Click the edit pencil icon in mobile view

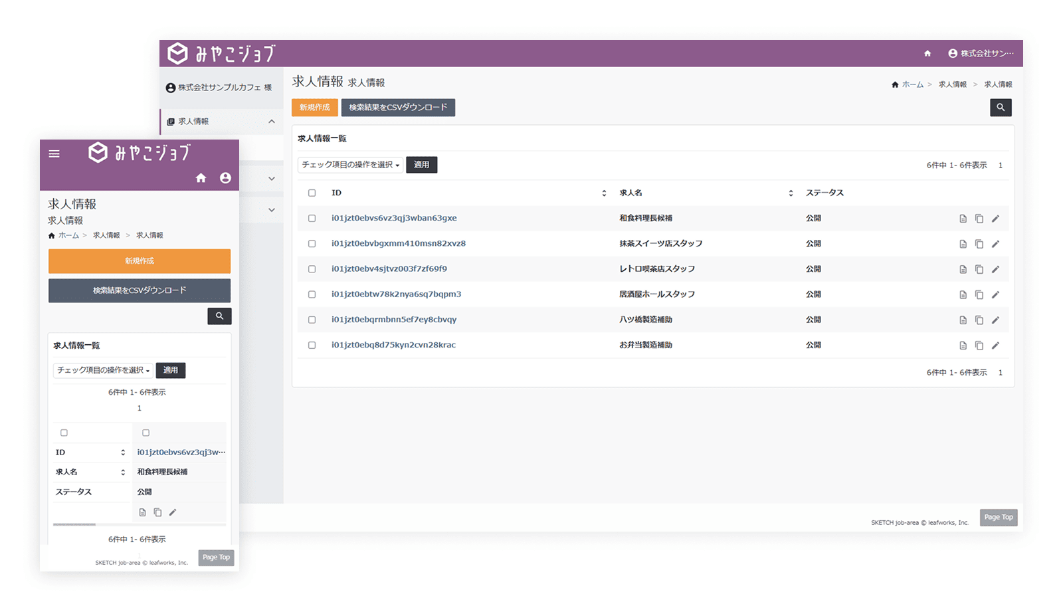[x=173, y=512]
